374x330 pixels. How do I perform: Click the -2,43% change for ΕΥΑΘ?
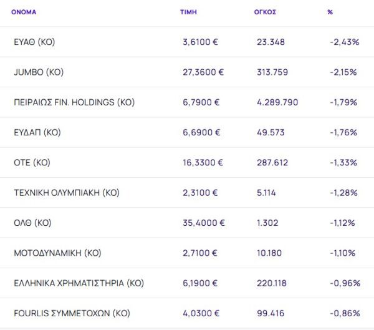(344, 42)
